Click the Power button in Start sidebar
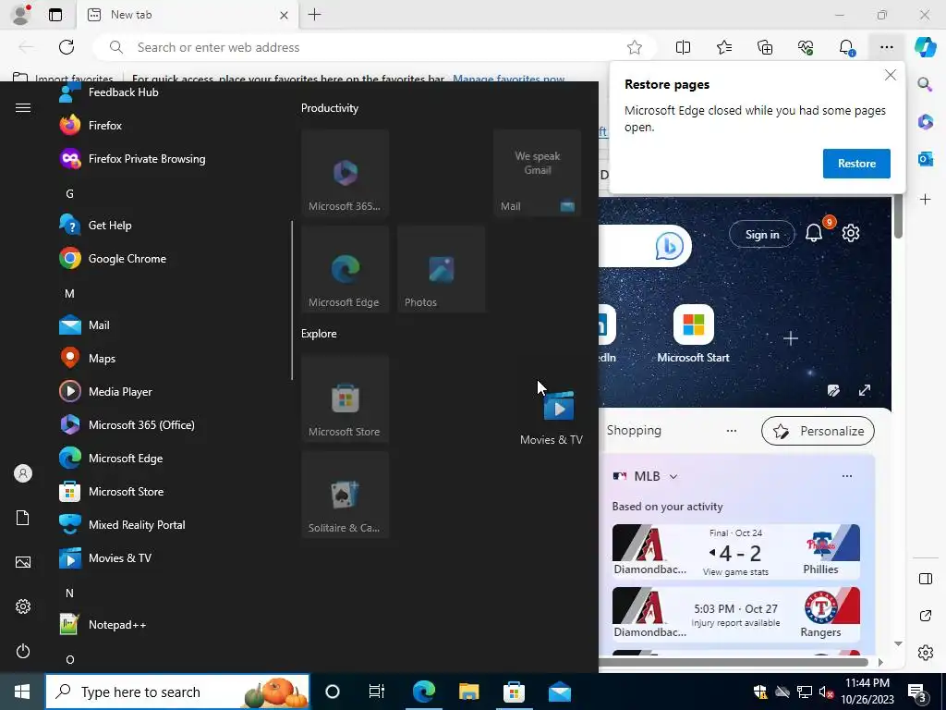 23,652
